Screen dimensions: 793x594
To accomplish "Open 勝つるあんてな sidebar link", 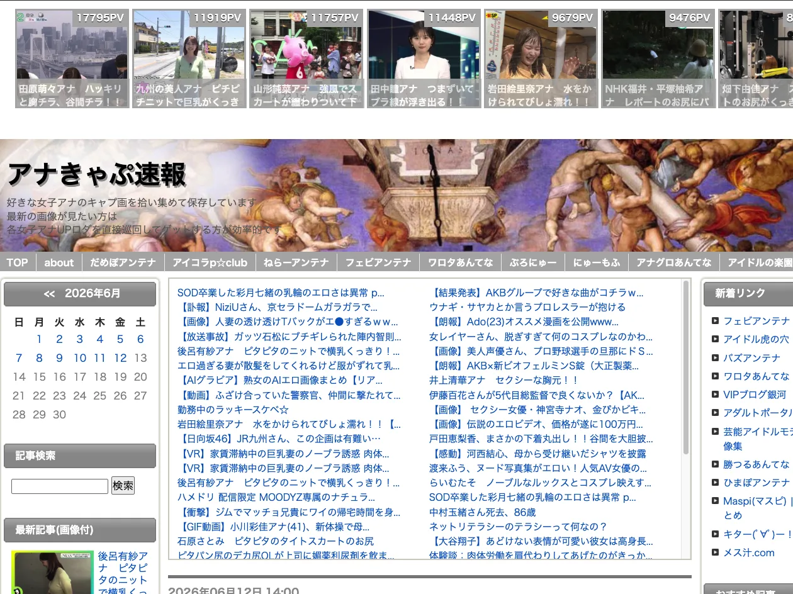I will pyautogui.click(x=756, y=464).
